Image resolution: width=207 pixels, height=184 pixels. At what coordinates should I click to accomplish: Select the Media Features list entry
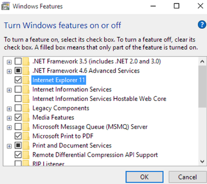[53, 117]
